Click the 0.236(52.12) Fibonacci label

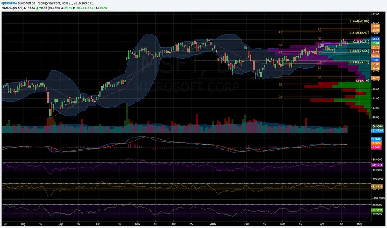[359, 62]
